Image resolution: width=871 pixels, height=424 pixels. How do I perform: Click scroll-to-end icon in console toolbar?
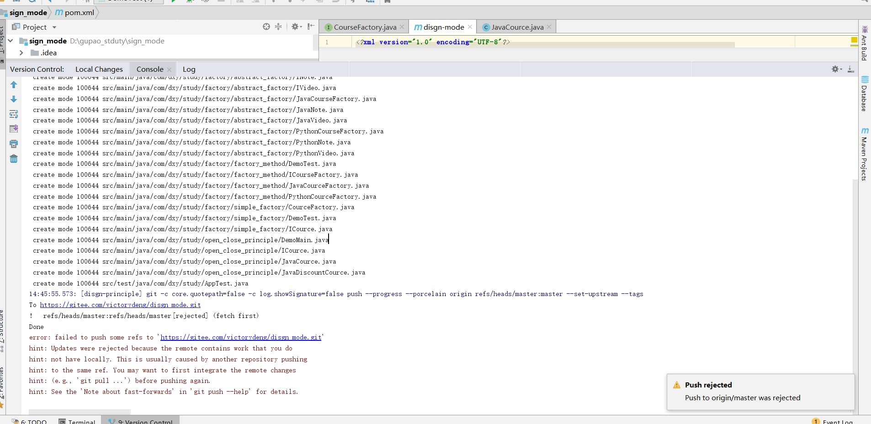point(14,129)
